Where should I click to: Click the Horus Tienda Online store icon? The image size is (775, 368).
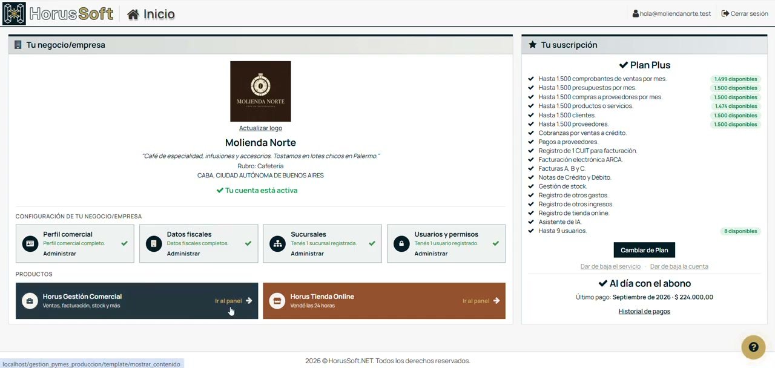coord(277,301)
